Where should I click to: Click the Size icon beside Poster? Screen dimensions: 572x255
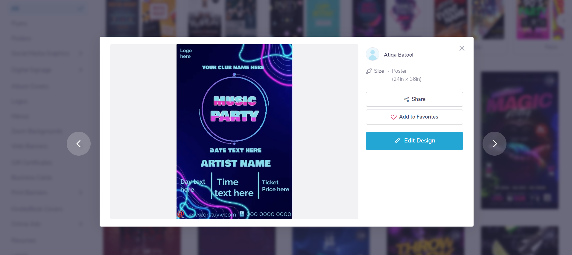(369, 71)
